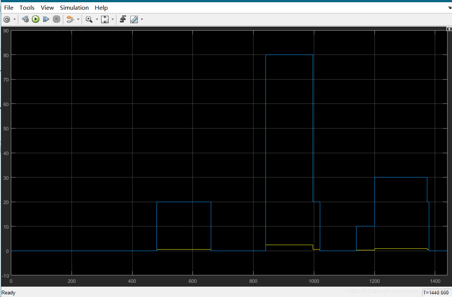Image resolution: width=452 pixels, height=297 pixels.
Task: Expand the Scale Axes dropdown arrow
Action: click(x=112, y=19)
